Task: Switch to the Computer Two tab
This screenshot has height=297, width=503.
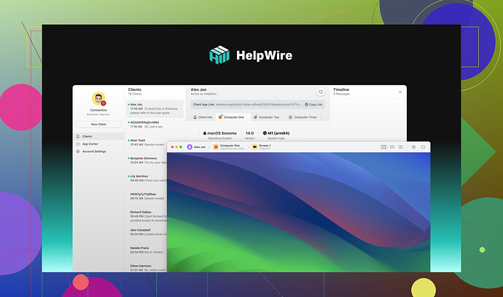Action: (266, 117)
